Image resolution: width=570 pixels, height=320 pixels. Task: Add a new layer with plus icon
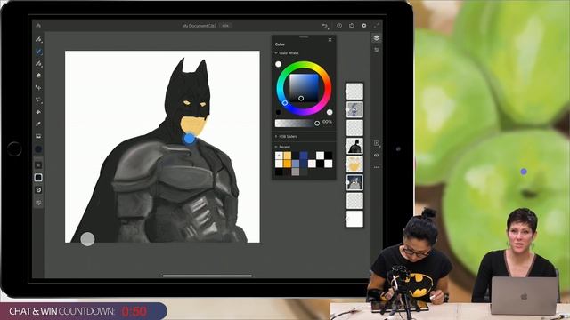(x=377, y=143)
